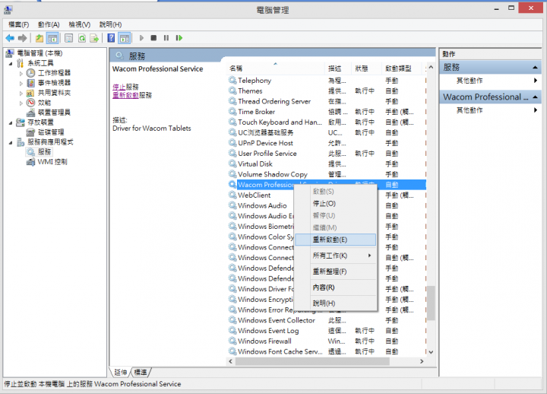
Task: Click the Export list toolbar icon
Action: coord(94,38)
